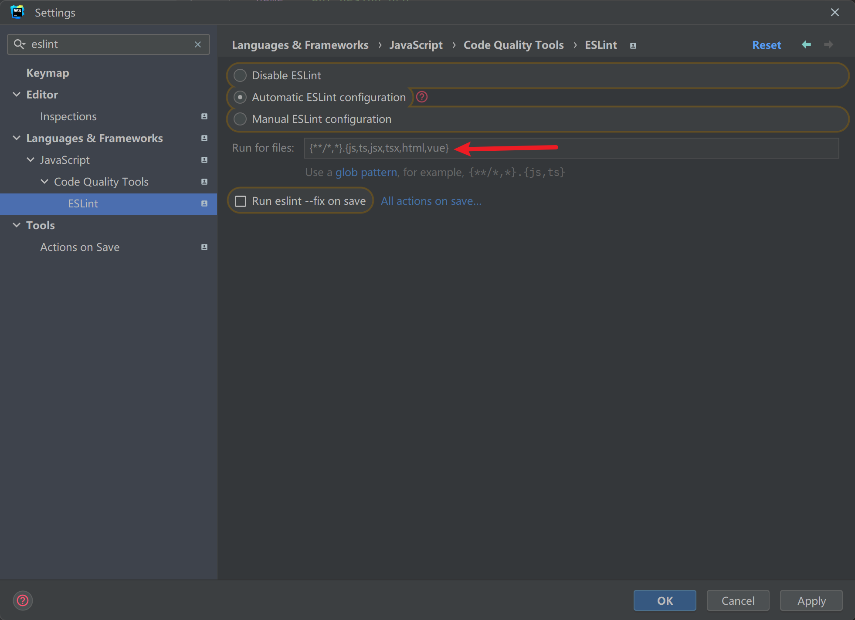Image resolution: width=855 pixels, height=620 pixels.
Task: Open the glob pattern help link
Action: pyautogui.click(x=366, y=172)
